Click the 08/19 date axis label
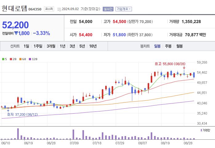 tap(165, 143)
